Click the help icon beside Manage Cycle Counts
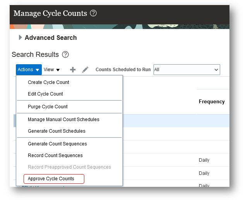 93,14
